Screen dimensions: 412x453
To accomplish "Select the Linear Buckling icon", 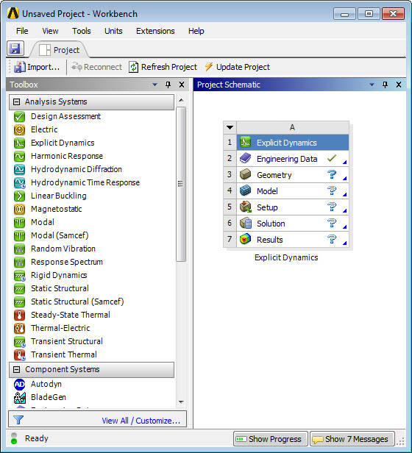I will [x=19, y=196].
